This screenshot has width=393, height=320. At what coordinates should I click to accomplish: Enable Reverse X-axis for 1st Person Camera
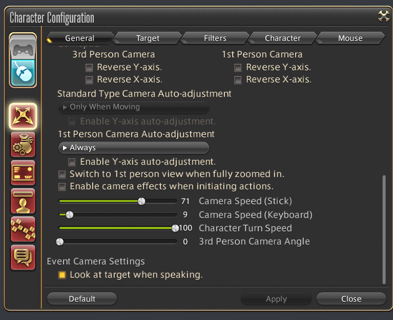tap(238, 80)
